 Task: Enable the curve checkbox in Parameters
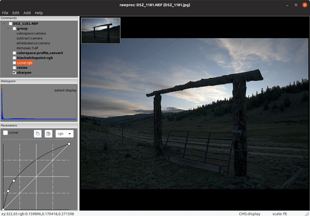5,133
